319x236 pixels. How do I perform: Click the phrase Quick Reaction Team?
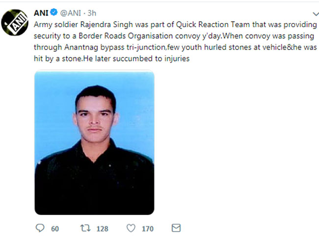click(213, 25)
